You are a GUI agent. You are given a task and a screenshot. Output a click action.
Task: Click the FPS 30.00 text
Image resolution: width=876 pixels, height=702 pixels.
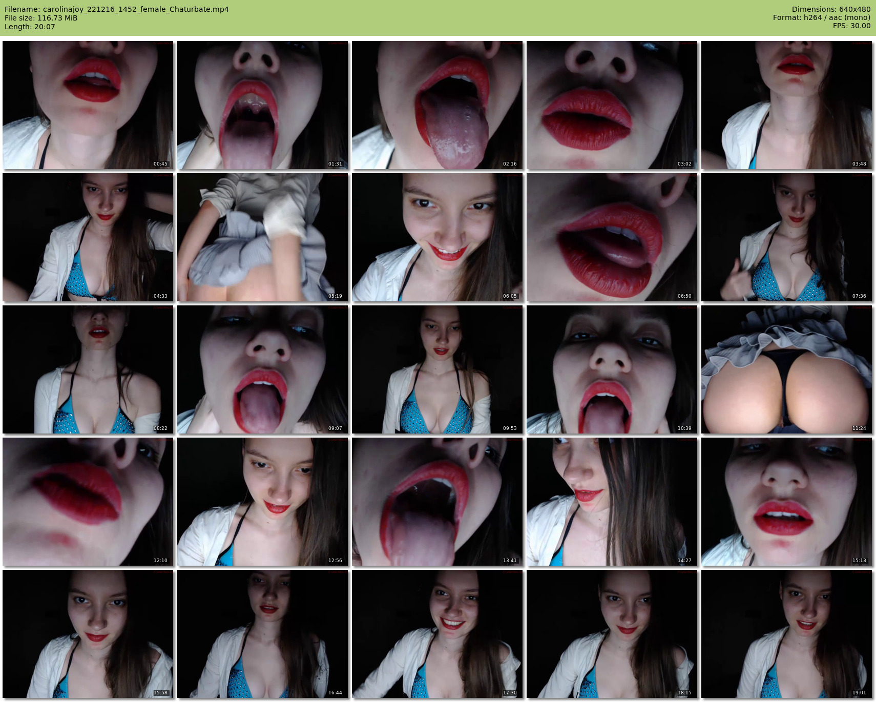tap(851, 26)
